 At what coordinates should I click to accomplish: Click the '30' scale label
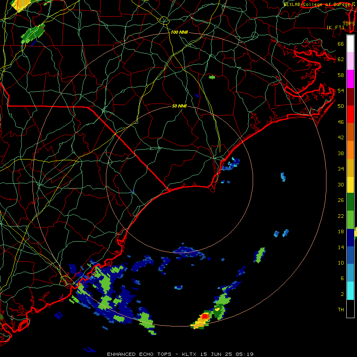click(341, 184)
